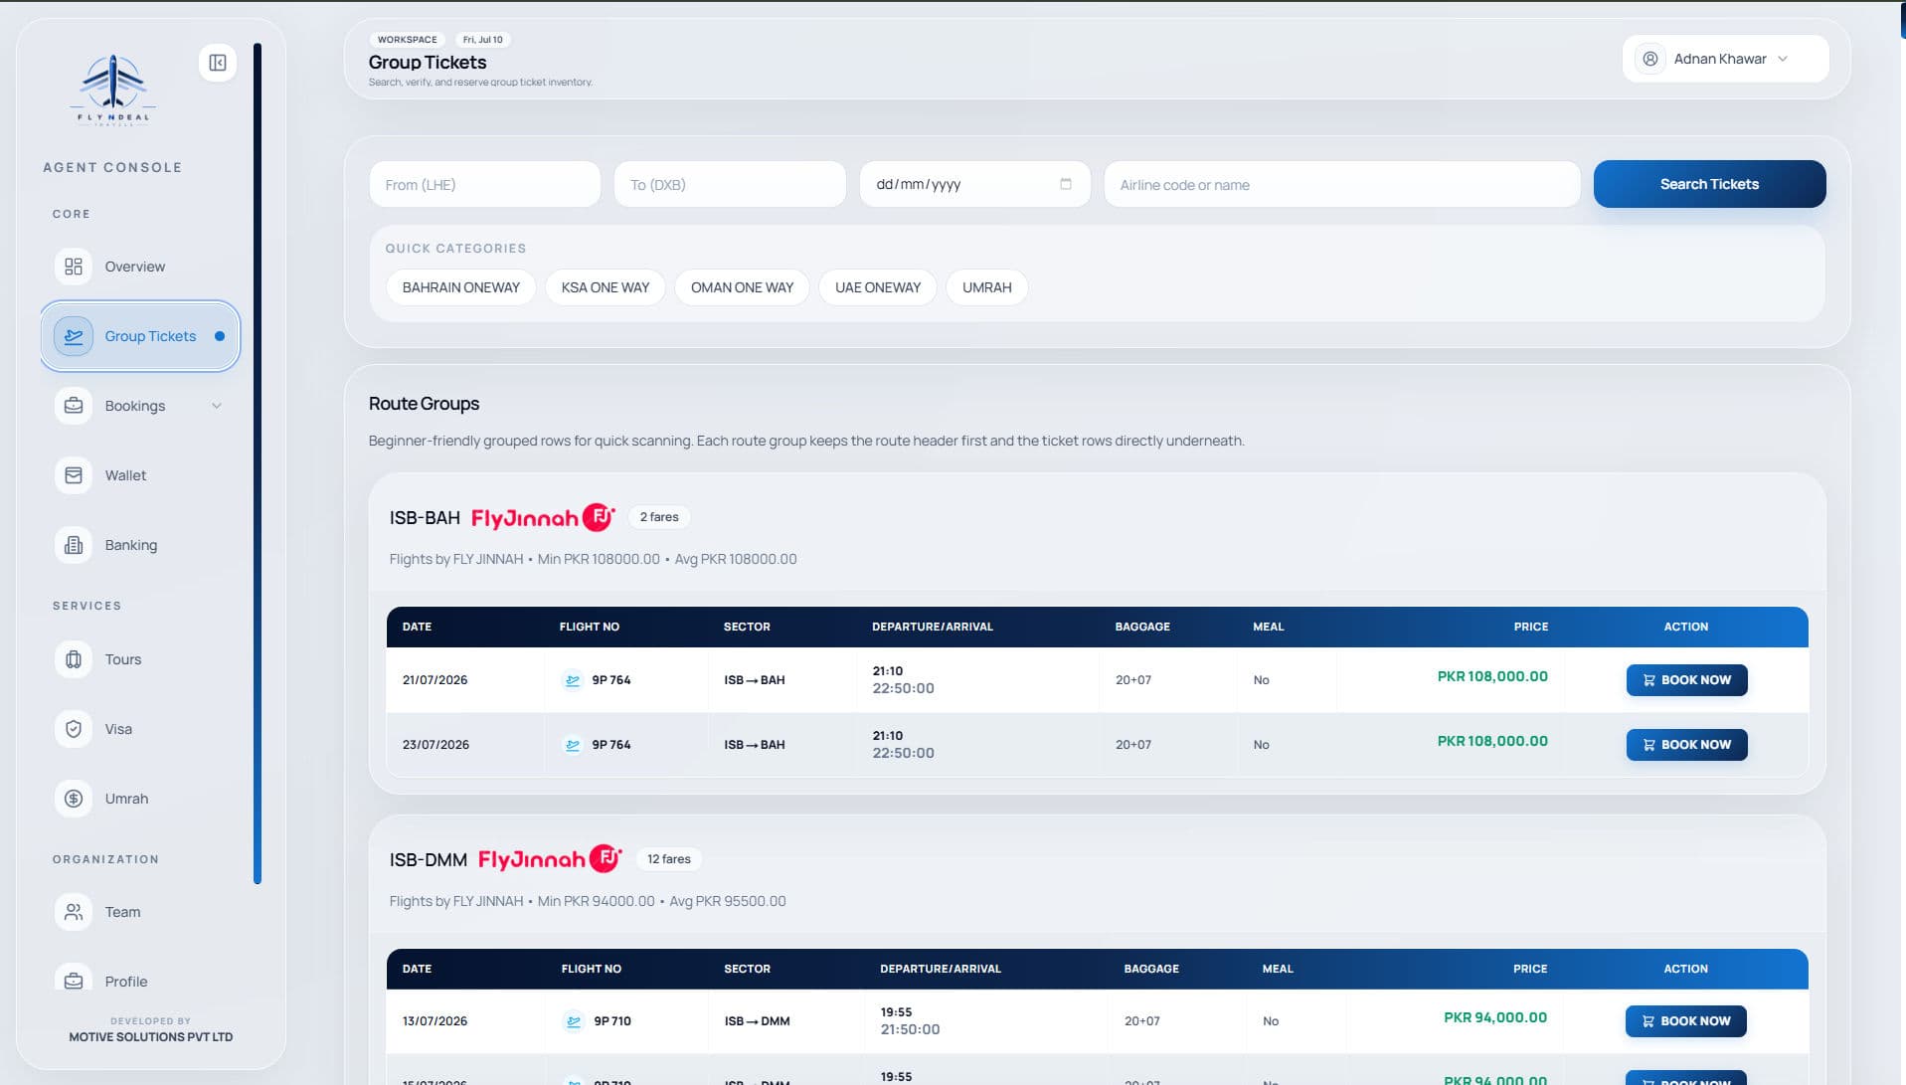Click the Group Tickets page title
This screenshot has width=1906, height=1085.
click(x=428, y=62)
